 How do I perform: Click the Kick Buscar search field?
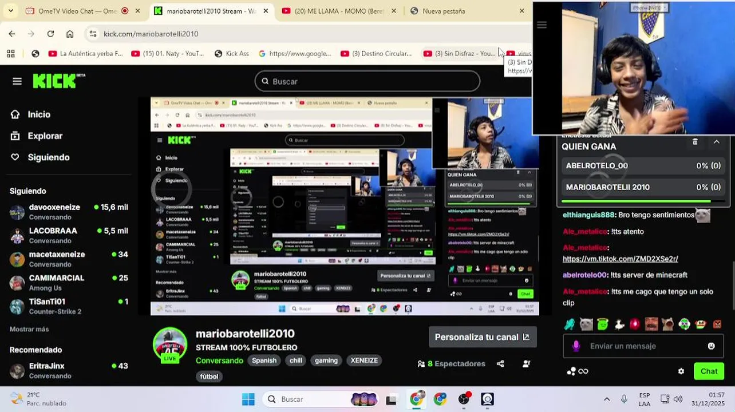[367, 81]
